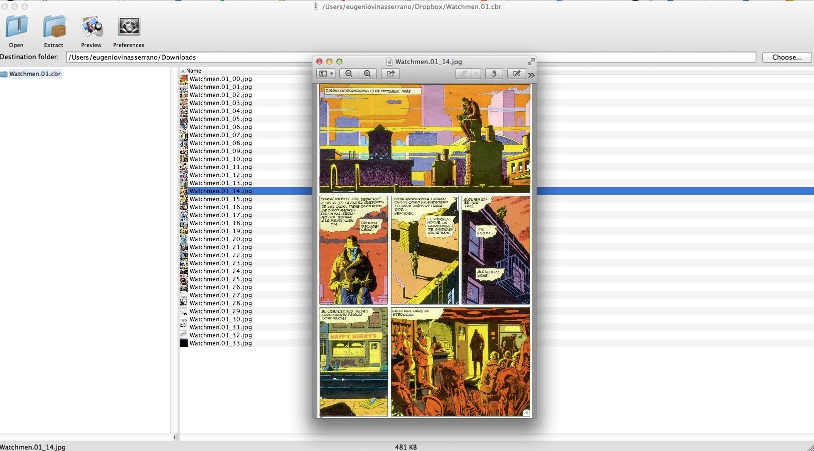Image resolution: width=814 pixels, height=451 pixels.
Task: Select file Watchmen.01_18.jpg
Action: pyautogui.click(x=221, y=223)
